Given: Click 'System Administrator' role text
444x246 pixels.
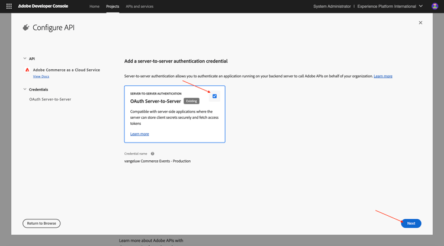Looking at the screenshot, I should tap(332, 7).
